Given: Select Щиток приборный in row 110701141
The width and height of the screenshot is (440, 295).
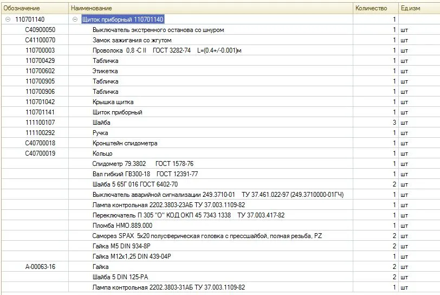Looking at the screenshot, I should coord(117,112).
